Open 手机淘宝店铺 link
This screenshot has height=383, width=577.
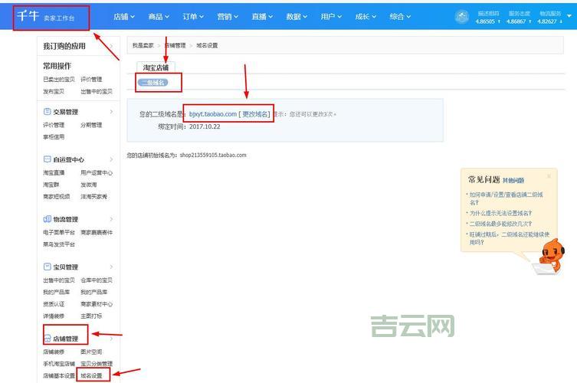[x=59, y=364]
